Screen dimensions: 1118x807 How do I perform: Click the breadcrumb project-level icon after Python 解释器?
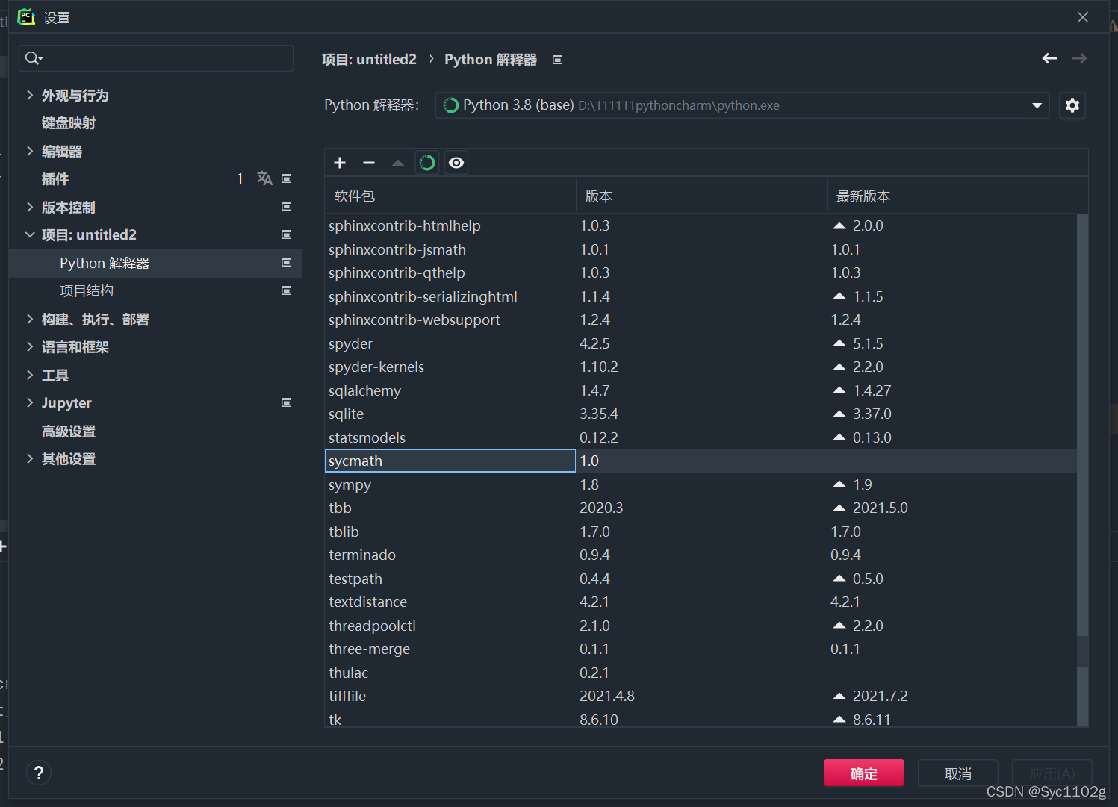point(557,60)
